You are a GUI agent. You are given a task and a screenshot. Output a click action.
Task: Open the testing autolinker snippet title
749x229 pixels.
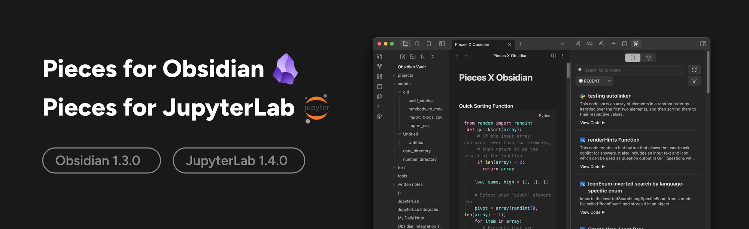tap(609, 96)
